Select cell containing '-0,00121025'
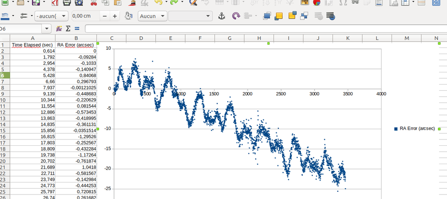The height and width of the screenshot is (199, 447). [76, 88]
